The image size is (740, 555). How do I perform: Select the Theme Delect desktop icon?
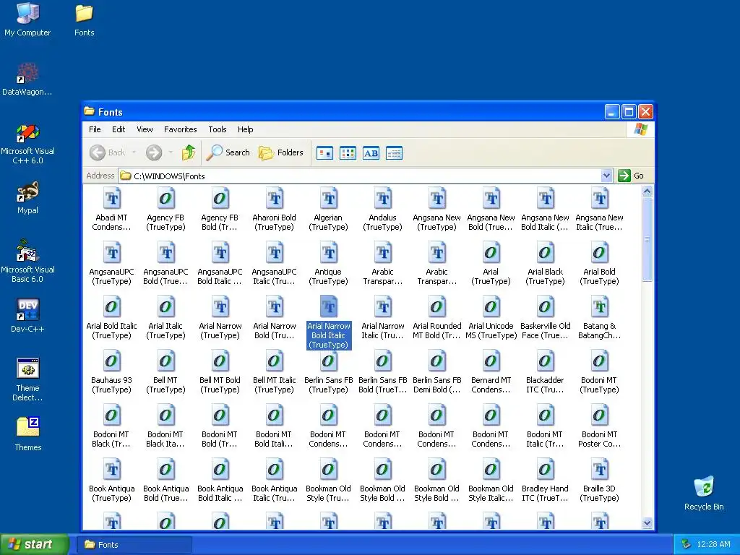27,380
